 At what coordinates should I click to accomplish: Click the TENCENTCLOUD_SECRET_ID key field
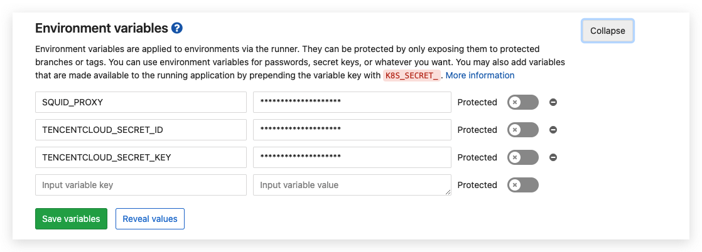(x=141, y=130)
